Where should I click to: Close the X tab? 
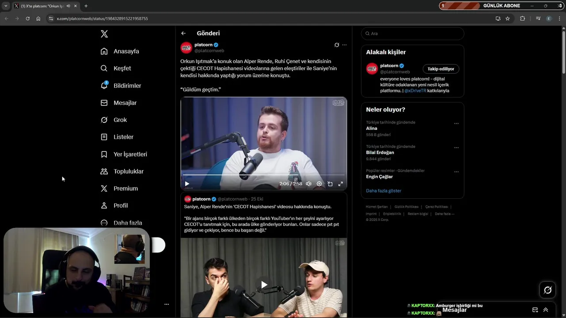click(75, 6)
